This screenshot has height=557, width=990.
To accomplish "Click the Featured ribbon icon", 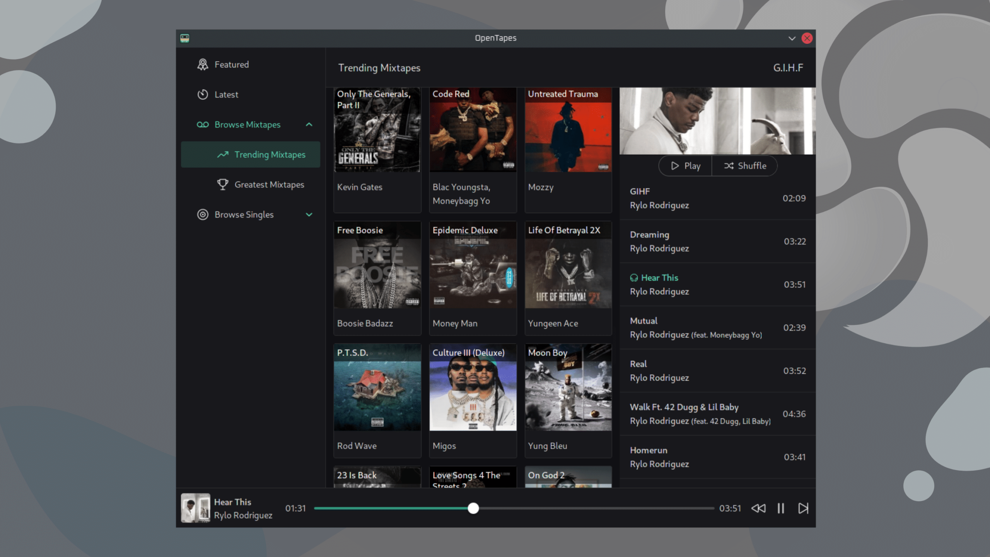I will (203, 65).
